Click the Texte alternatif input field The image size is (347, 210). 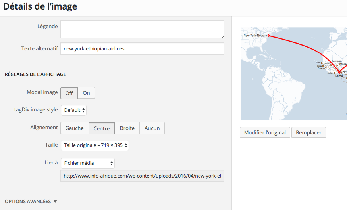(x=142, y=49)
